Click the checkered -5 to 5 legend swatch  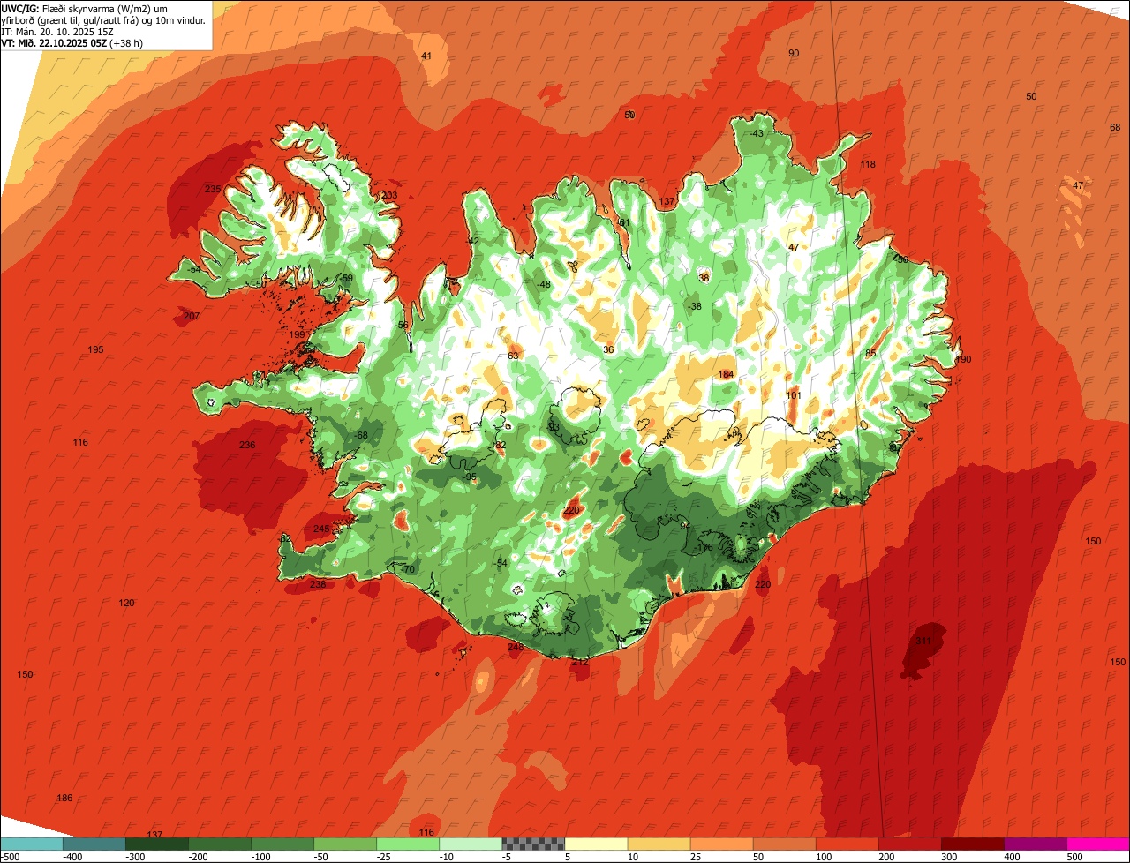tap(533, 844)
